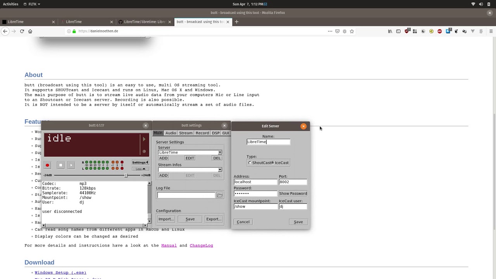This screenshot has height=279, width=496.
Task: Collapse info with the Less button
Action: point(140,169)
